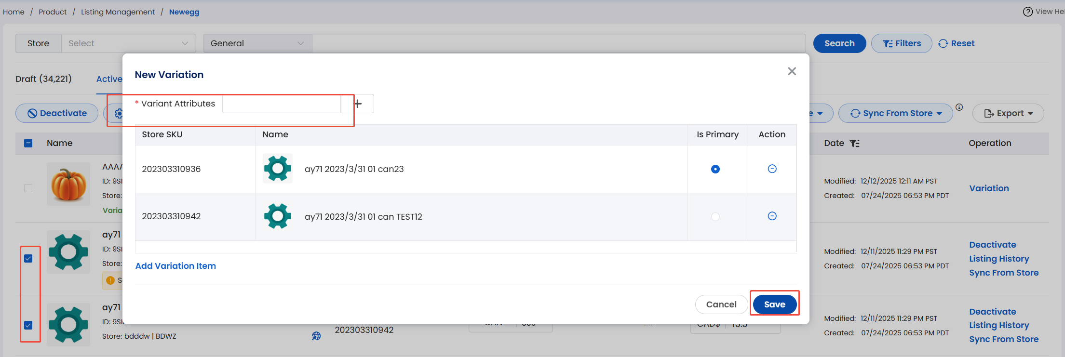Open View Help question mark icon
Image resolution: width=1065 pixels, height=357 pixels.
[x=1027, y=12]
